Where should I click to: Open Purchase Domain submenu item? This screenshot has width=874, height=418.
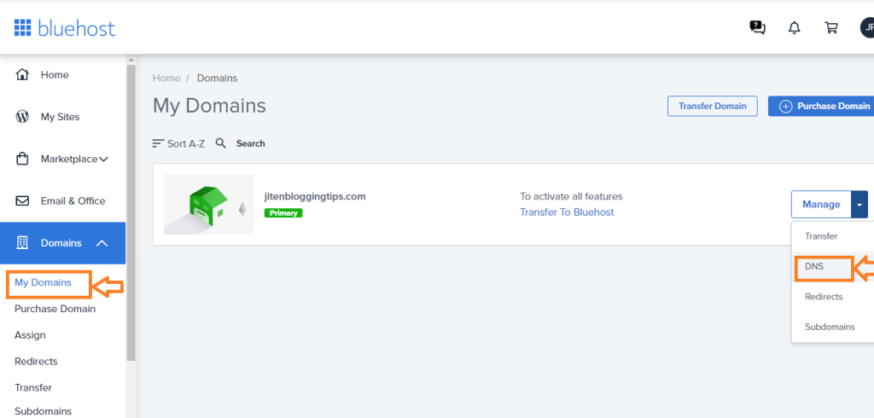click(55, 309)
